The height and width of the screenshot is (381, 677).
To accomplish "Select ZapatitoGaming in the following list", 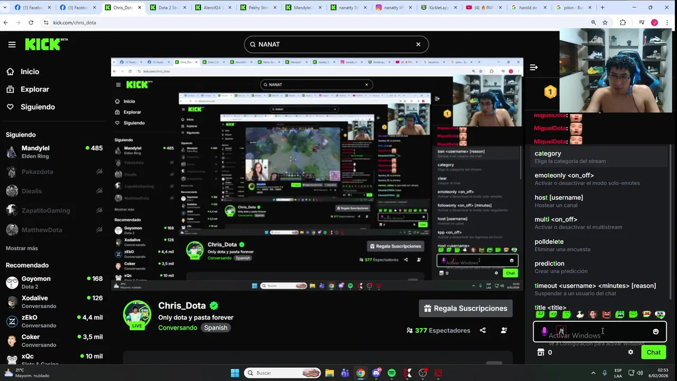I will (54, 211).
